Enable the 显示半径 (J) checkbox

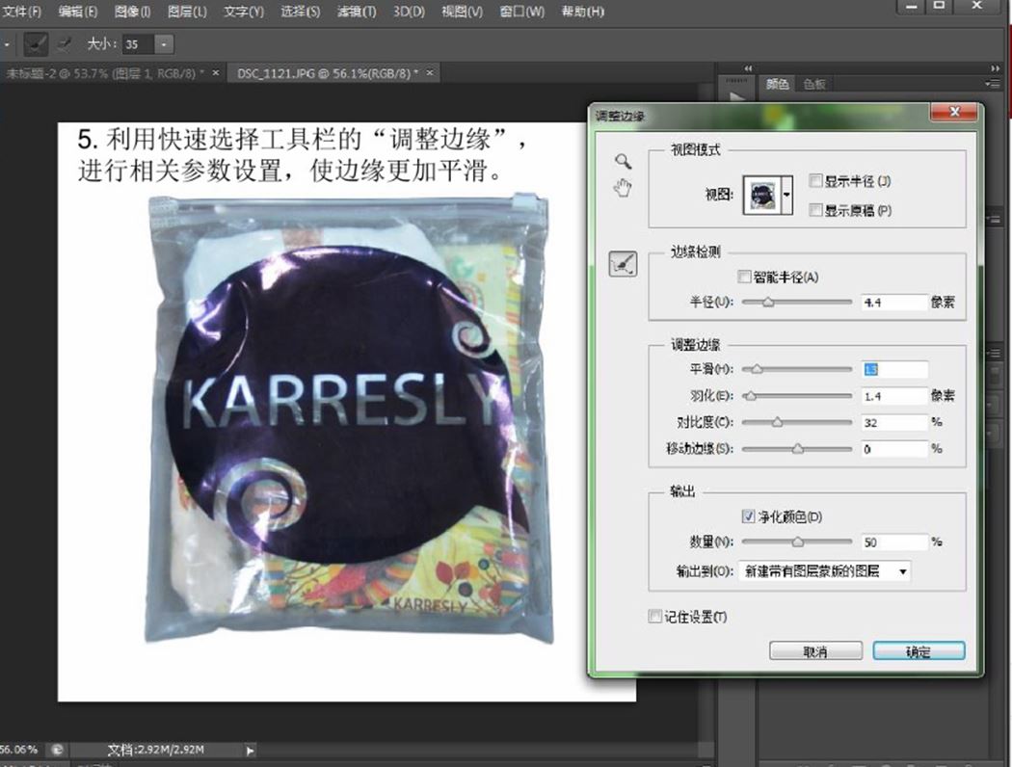click(815, 181)
